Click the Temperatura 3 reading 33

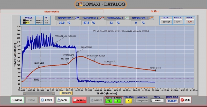(111, 23)
